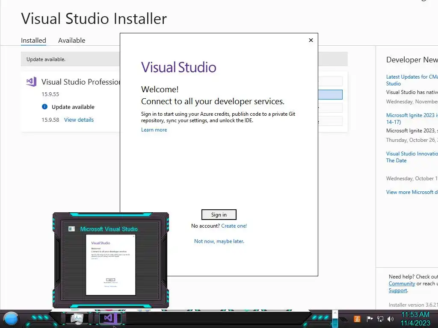Viewport: 438px width, 328px height.
Task: Click the Java tray icon
Action: coord(357,319)
